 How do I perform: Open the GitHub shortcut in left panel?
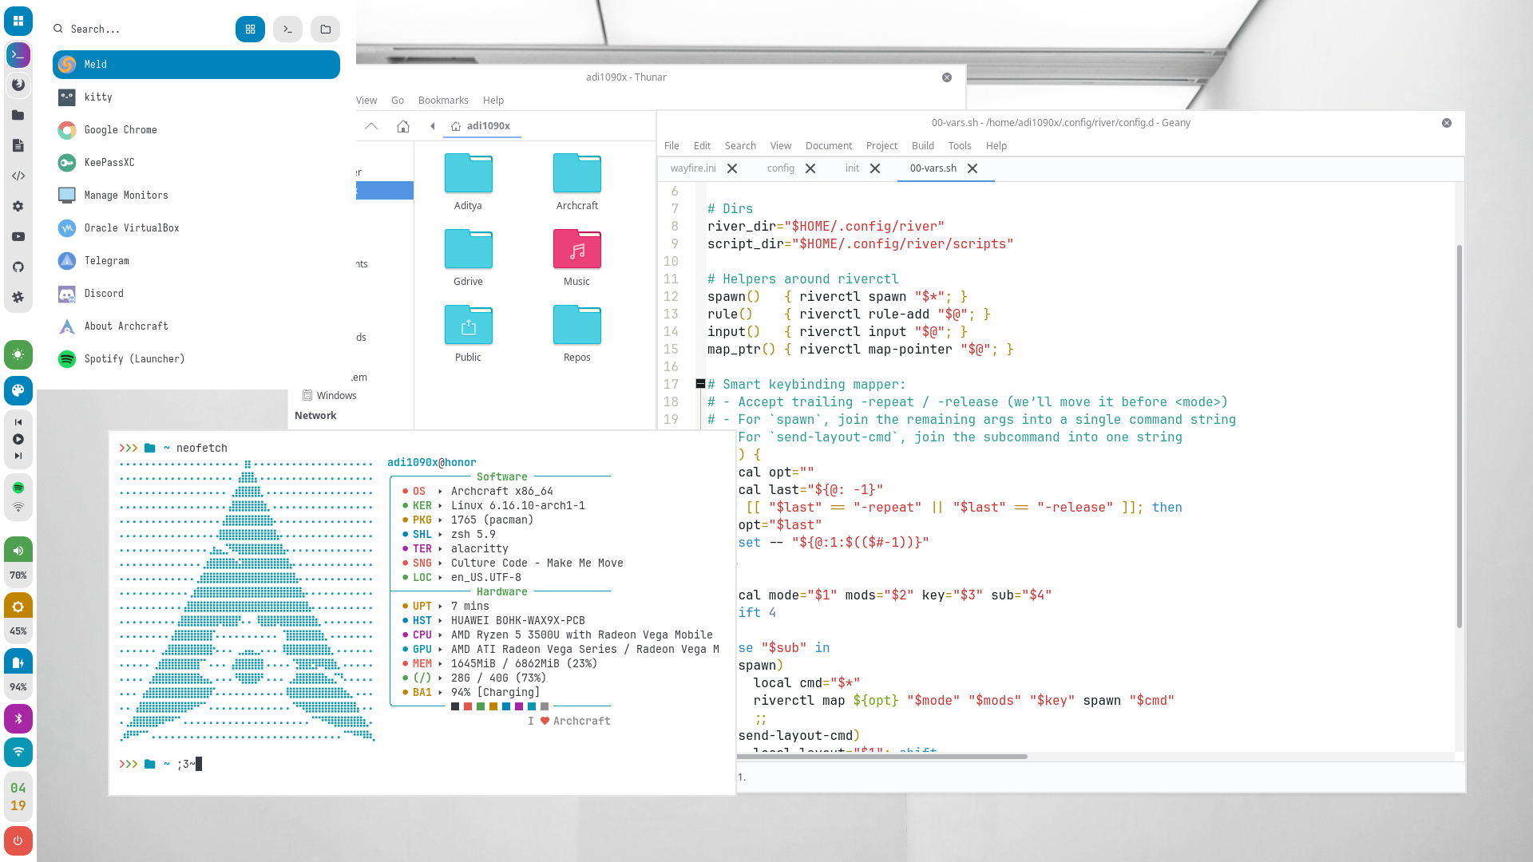(x=18, y=267)
